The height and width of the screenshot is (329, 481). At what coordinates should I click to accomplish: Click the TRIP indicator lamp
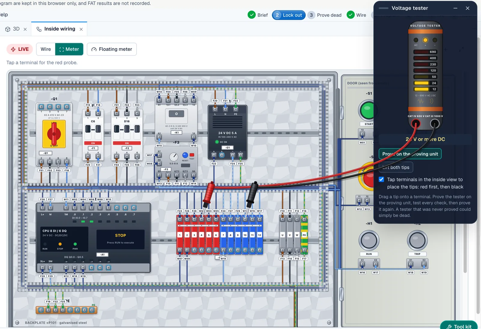click(417, 241)
